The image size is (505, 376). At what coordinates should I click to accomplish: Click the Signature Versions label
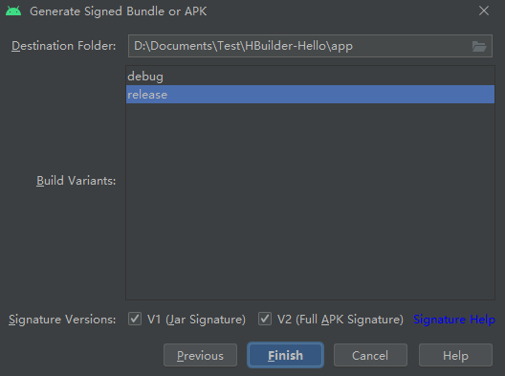62,320
